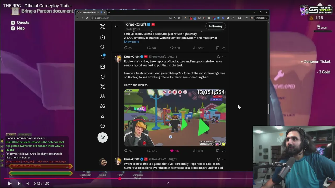Compose a new post with the feather button

tap(103, 137)
